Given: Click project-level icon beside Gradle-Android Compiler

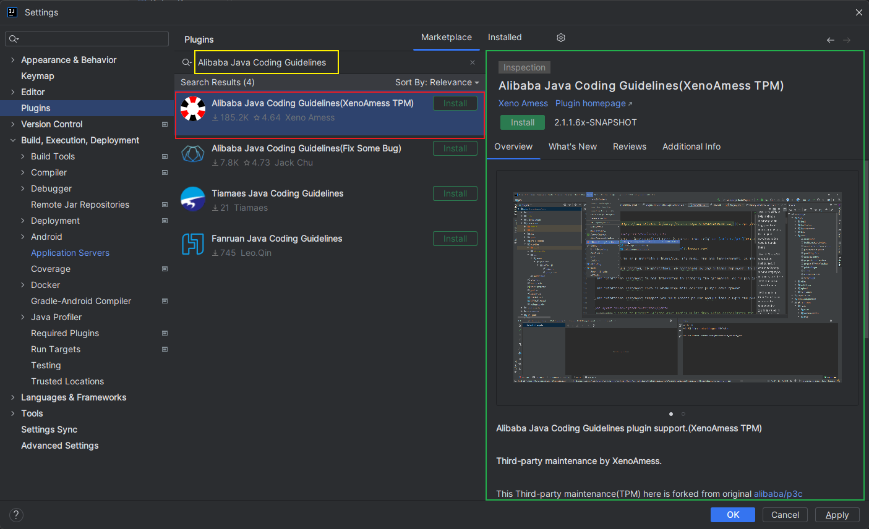Looking at the screenshot, I should [x=165, y=301].
